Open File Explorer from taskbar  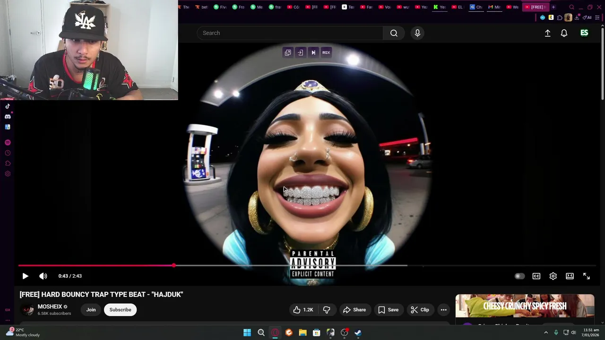point(302,332)
